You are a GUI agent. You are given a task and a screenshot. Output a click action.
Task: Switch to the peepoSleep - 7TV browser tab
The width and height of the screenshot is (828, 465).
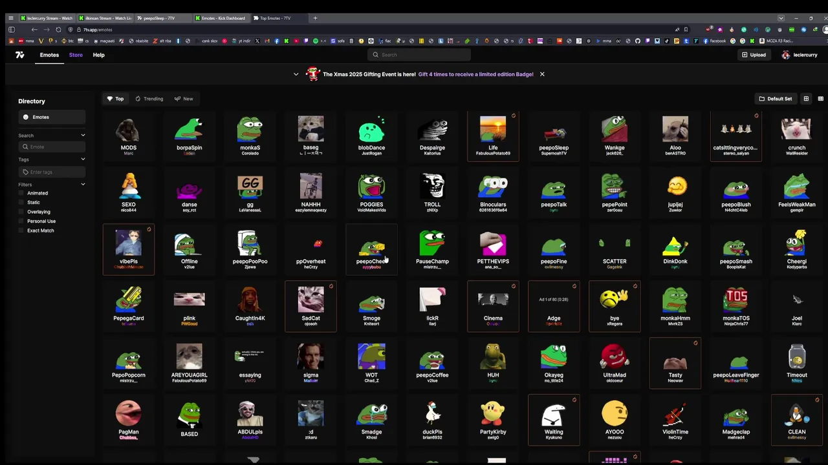[163, 18]
